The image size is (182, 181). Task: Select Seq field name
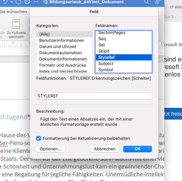point(124,39)
